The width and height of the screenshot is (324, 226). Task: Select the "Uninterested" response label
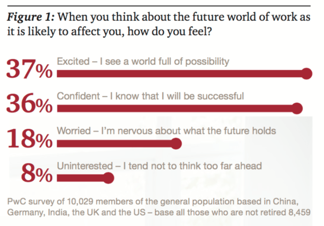(x=159, y=165)
